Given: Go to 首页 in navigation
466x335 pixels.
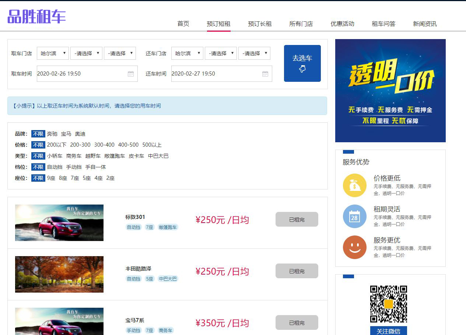Looking at the screenshot, I should point(183,24).
